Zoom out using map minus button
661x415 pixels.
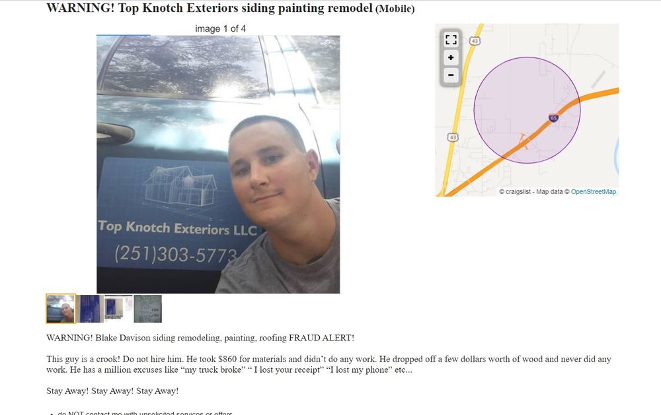(x=451, y=75)
